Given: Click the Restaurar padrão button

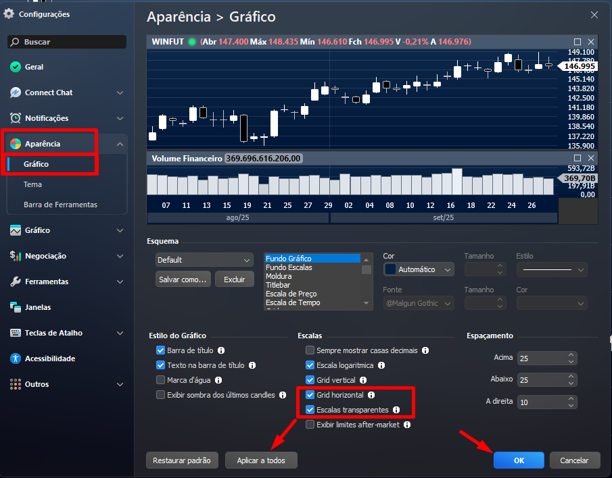Looking at the screenshot, I should pyautogui.click(x=182, y=460).
